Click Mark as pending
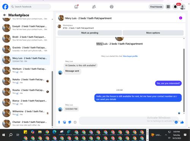The image size is (190, 141). coord(90,33)
